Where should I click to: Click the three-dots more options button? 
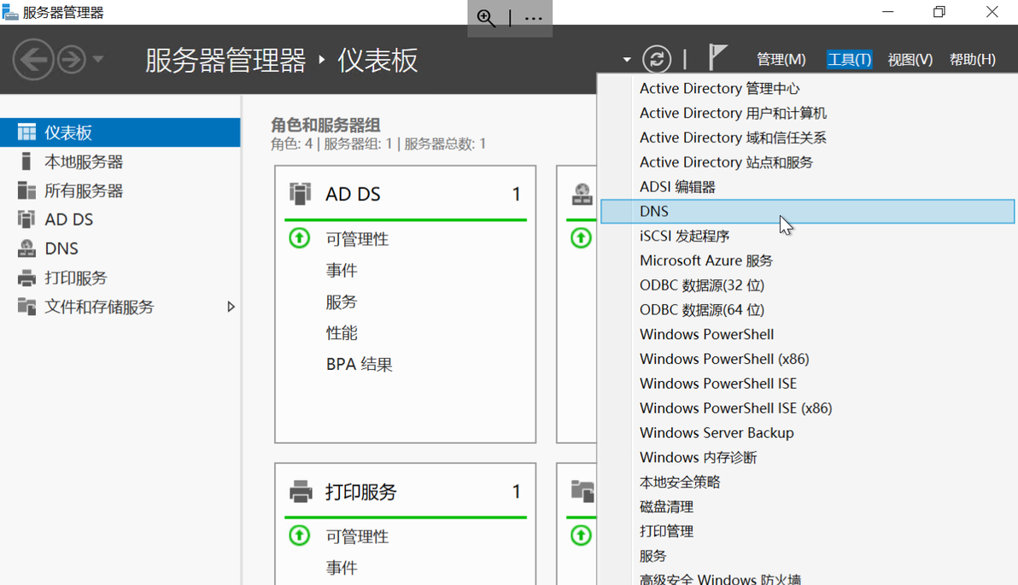[534, 19]
